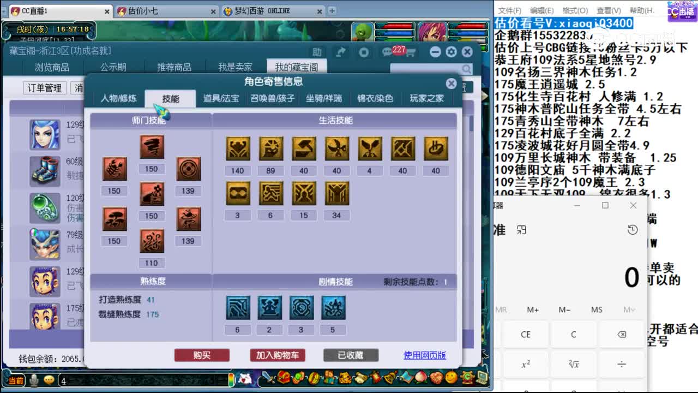Screen dimensions: 698x393
Task: Switch to 坐骑/祥瑞 tab
Action: tap(324, 98)
